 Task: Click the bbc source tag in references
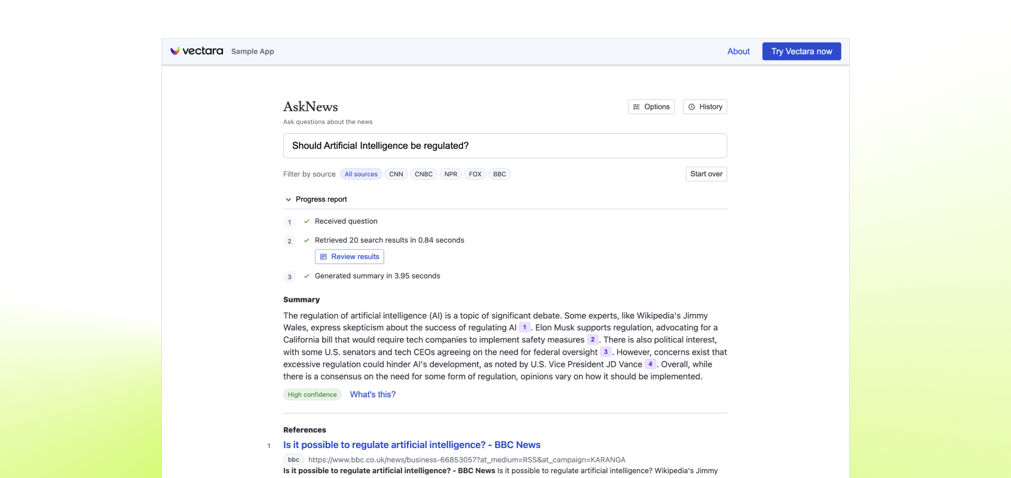pos(293,460)
